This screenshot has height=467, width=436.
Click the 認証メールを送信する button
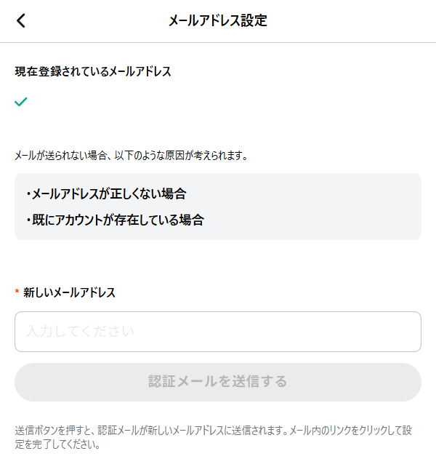[218, 382]
